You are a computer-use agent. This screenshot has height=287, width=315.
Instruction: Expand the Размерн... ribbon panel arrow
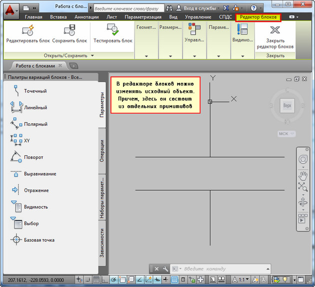(170, 56)
